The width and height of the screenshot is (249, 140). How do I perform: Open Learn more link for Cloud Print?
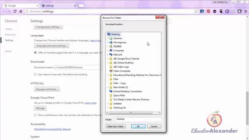[91, 103]
